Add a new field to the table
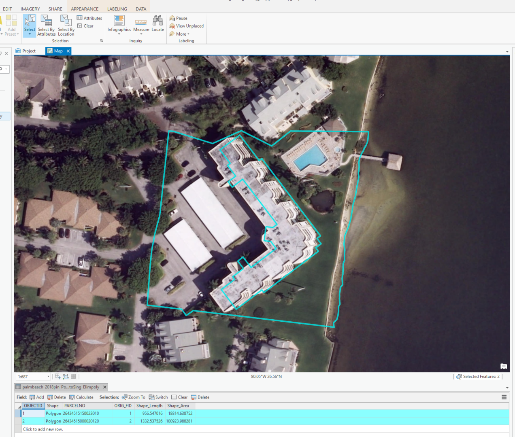 tap(36, 397)
